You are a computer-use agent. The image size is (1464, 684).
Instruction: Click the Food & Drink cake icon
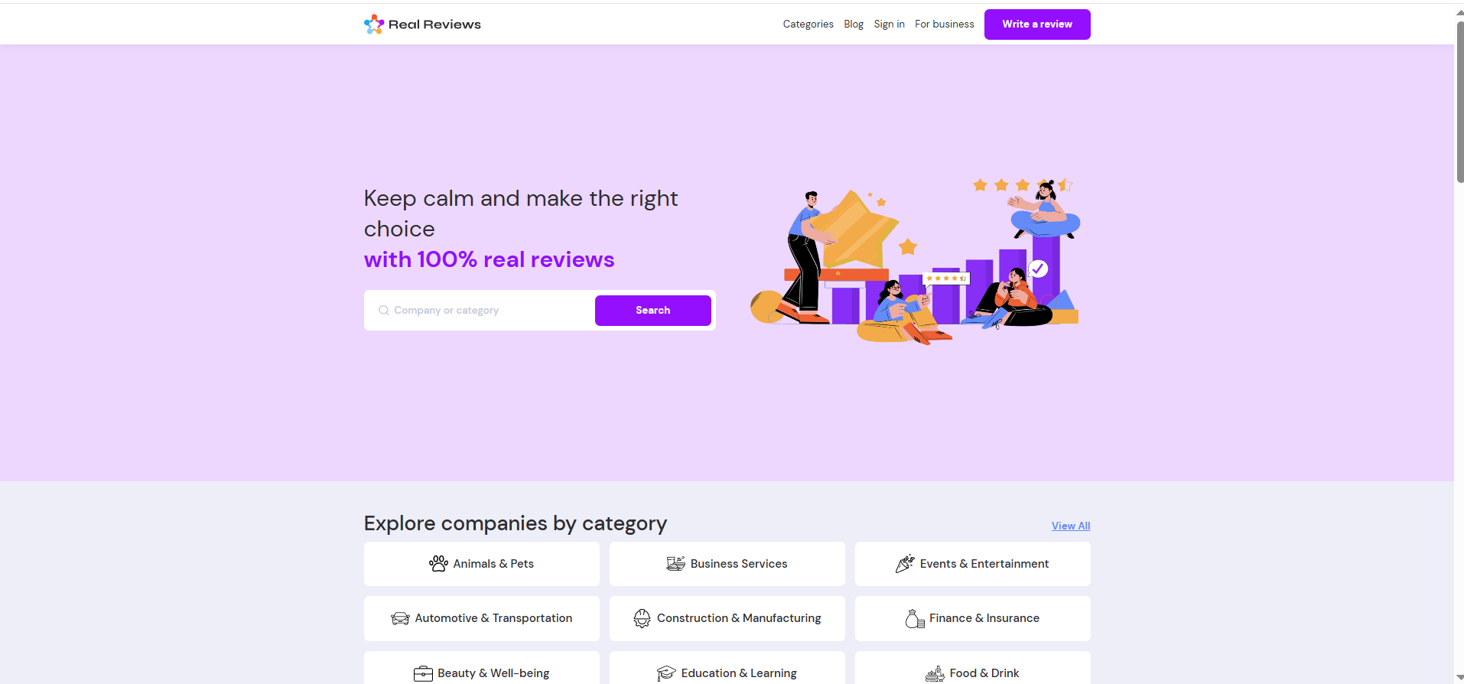point(935,673)
